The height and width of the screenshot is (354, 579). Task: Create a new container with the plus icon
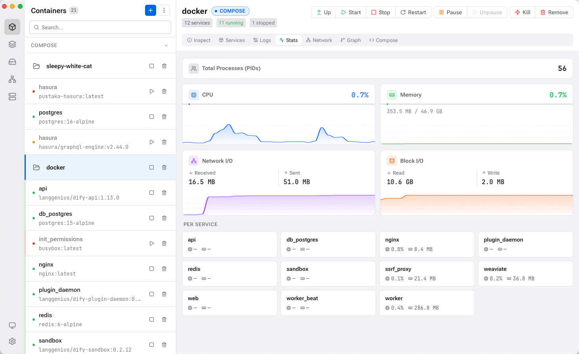(150, 10)
